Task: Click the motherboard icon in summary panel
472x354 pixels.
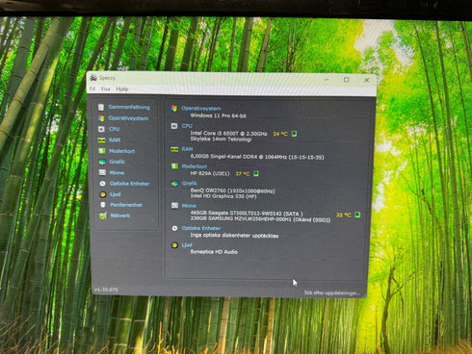Action: [174, 166]
